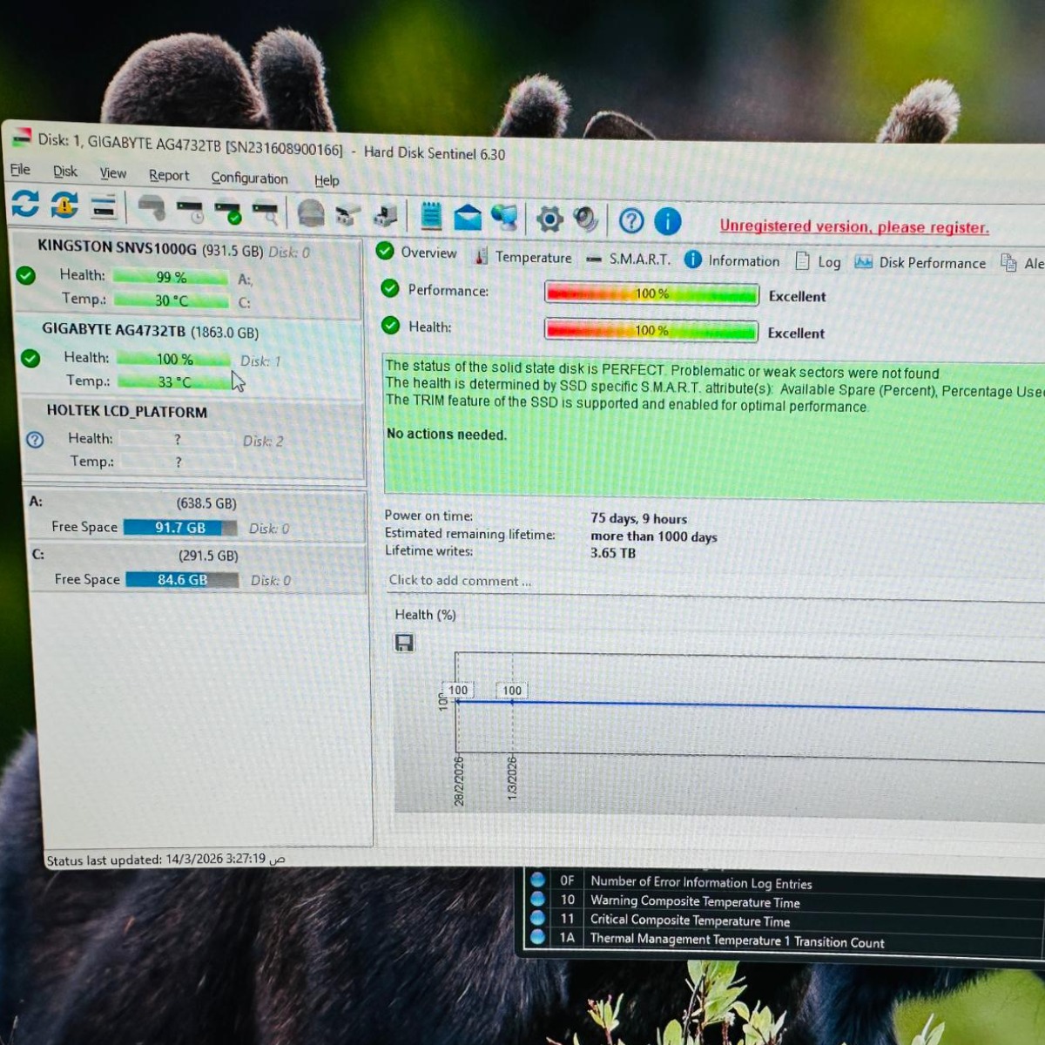Open the Report menu

pyautogui.click(x=168, y=175)
